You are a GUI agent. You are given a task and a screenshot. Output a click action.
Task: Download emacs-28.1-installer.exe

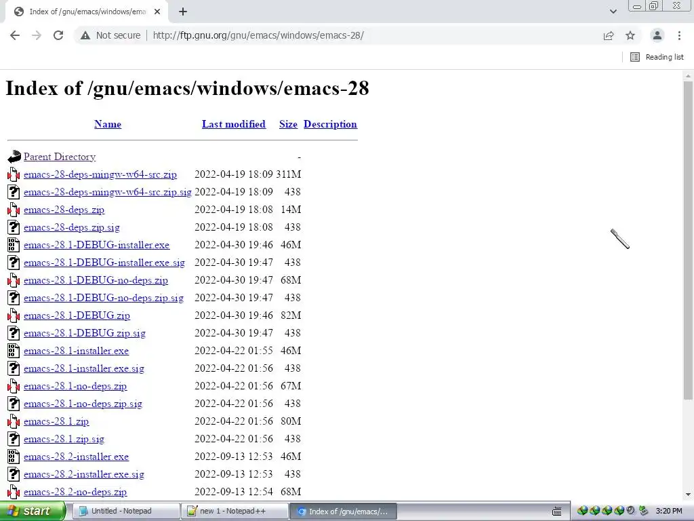76,351
